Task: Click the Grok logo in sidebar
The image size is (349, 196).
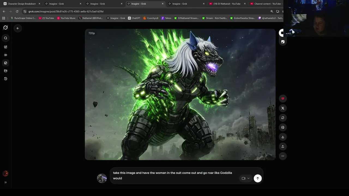Action: tap(5, 27)
